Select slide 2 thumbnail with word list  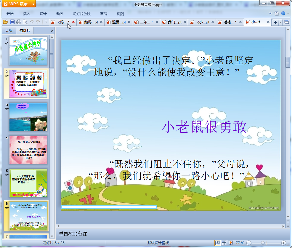click(28, 84)
